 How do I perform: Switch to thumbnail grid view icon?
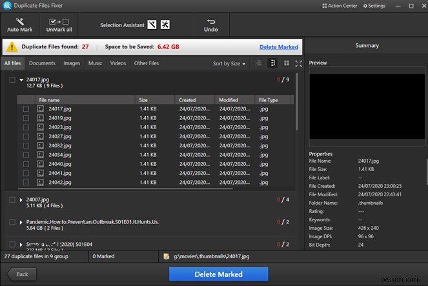286,63
